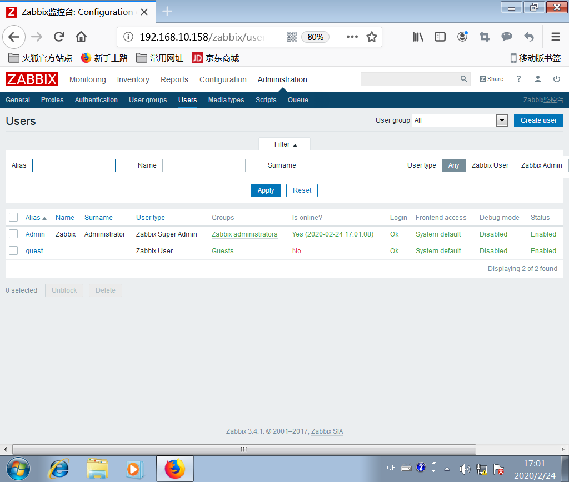Open the File Explorer taskbar icon

97,469
